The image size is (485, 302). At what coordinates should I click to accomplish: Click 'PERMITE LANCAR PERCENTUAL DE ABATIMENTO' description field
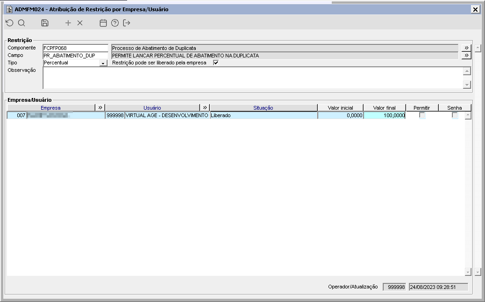point(285,56)
